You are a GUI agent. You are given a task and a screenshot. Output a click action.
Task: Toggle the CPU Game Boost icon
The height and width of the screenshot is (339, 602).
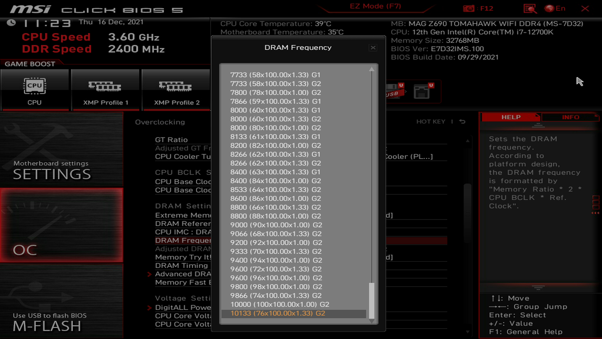(x=34, y=90)
